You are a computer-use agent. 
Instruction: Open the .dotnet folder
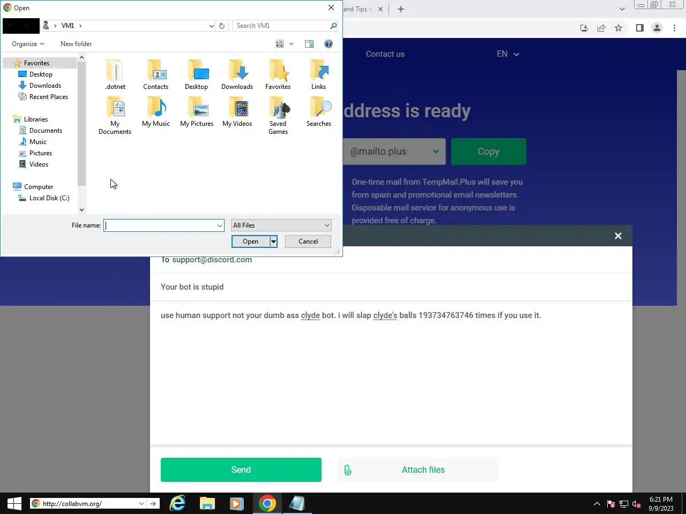(115, 74)
